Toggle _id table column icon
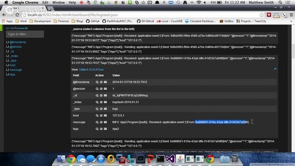 (x=106, y=95)
